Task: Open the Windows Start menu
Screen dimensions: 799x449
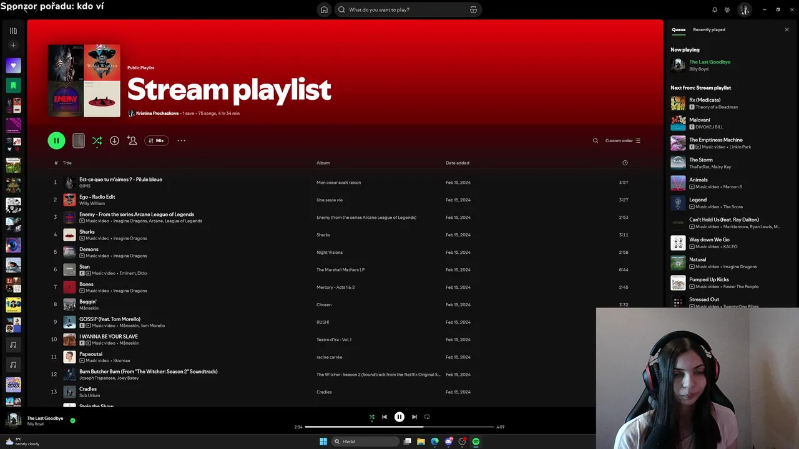Action: tap(323, 442)
